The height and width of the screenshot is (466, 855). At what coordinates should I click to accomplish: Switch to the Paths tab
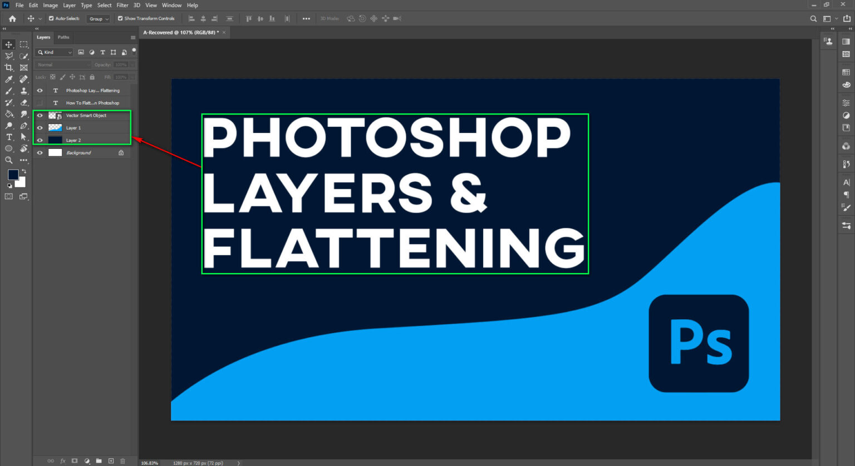pos(63,37)
